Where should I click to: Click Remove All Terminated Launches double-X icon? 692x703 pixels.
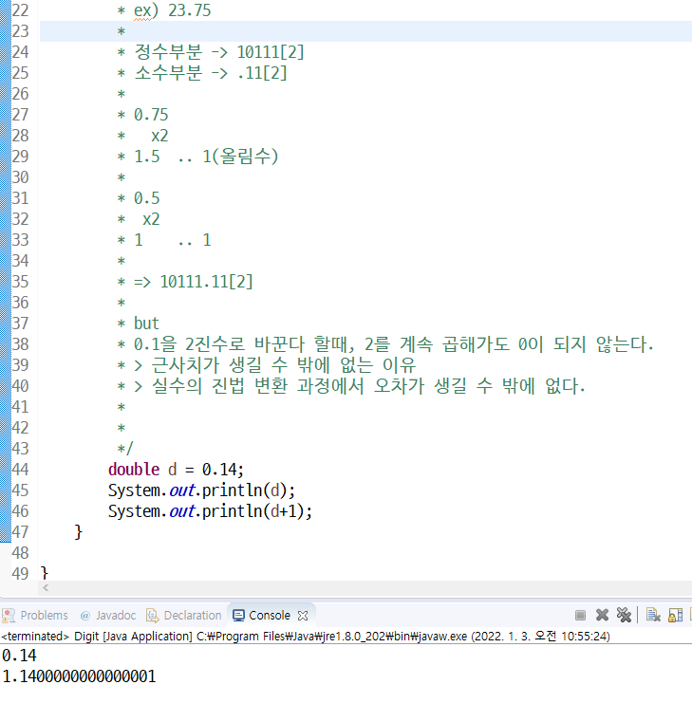click(624, 615)
